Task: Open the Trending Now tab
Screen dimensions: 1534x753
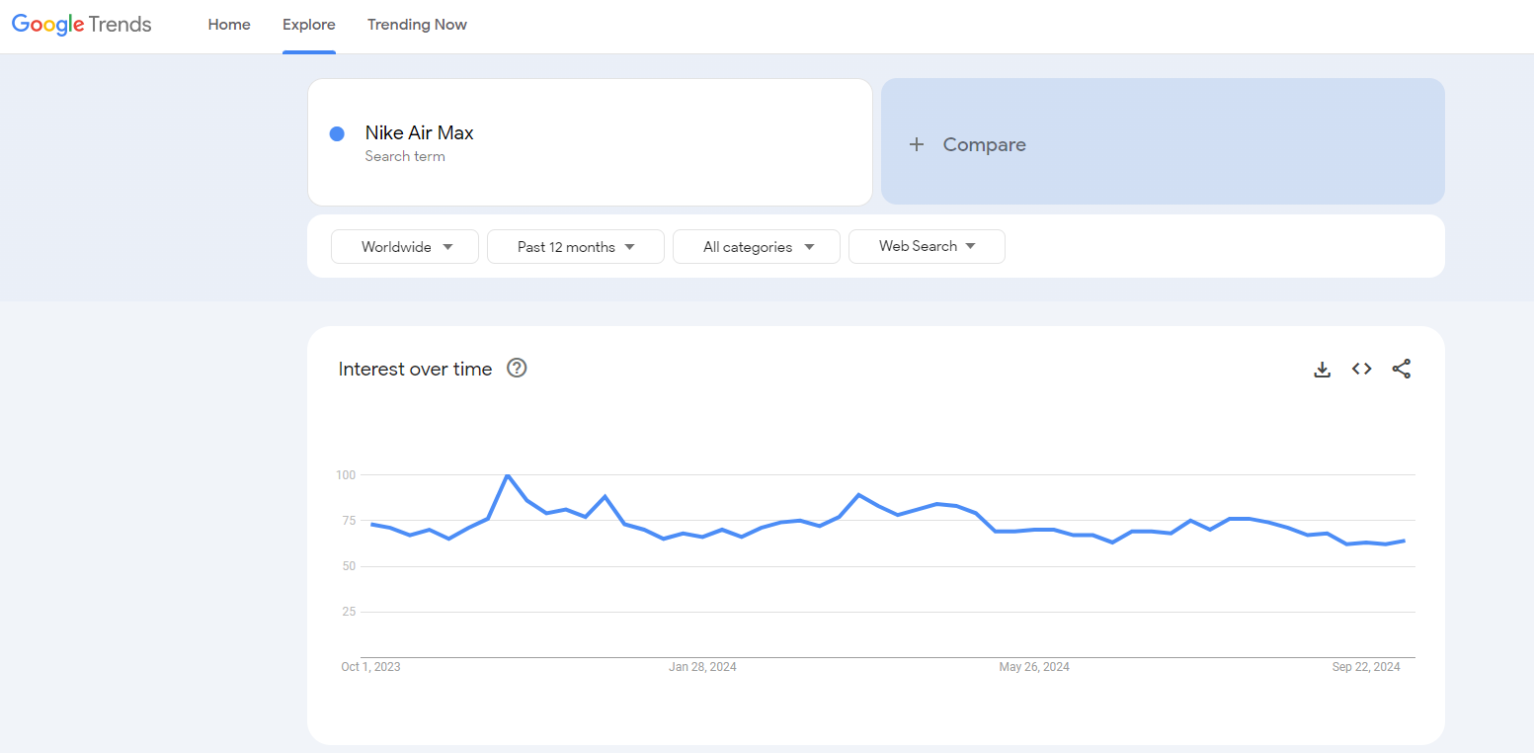Action: pos(417,25)
